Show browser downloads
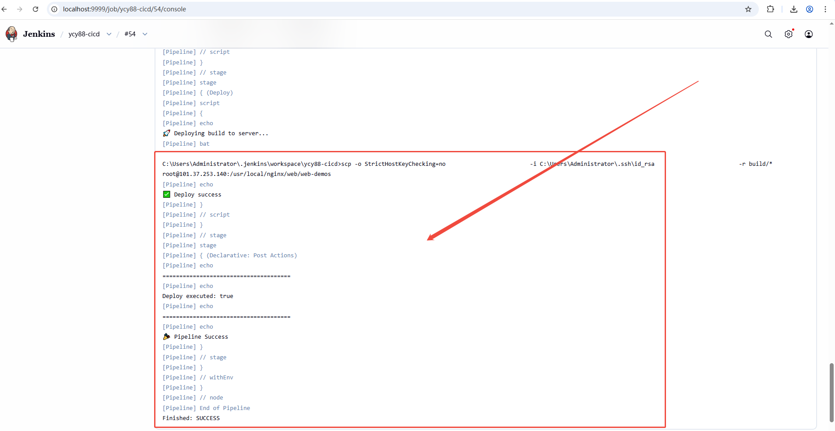835x431 pixels. coord(793,9)
